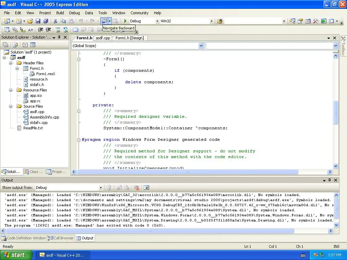Click the New Project toolbar icon
347x260 pixels.
[x=7, y=21]
